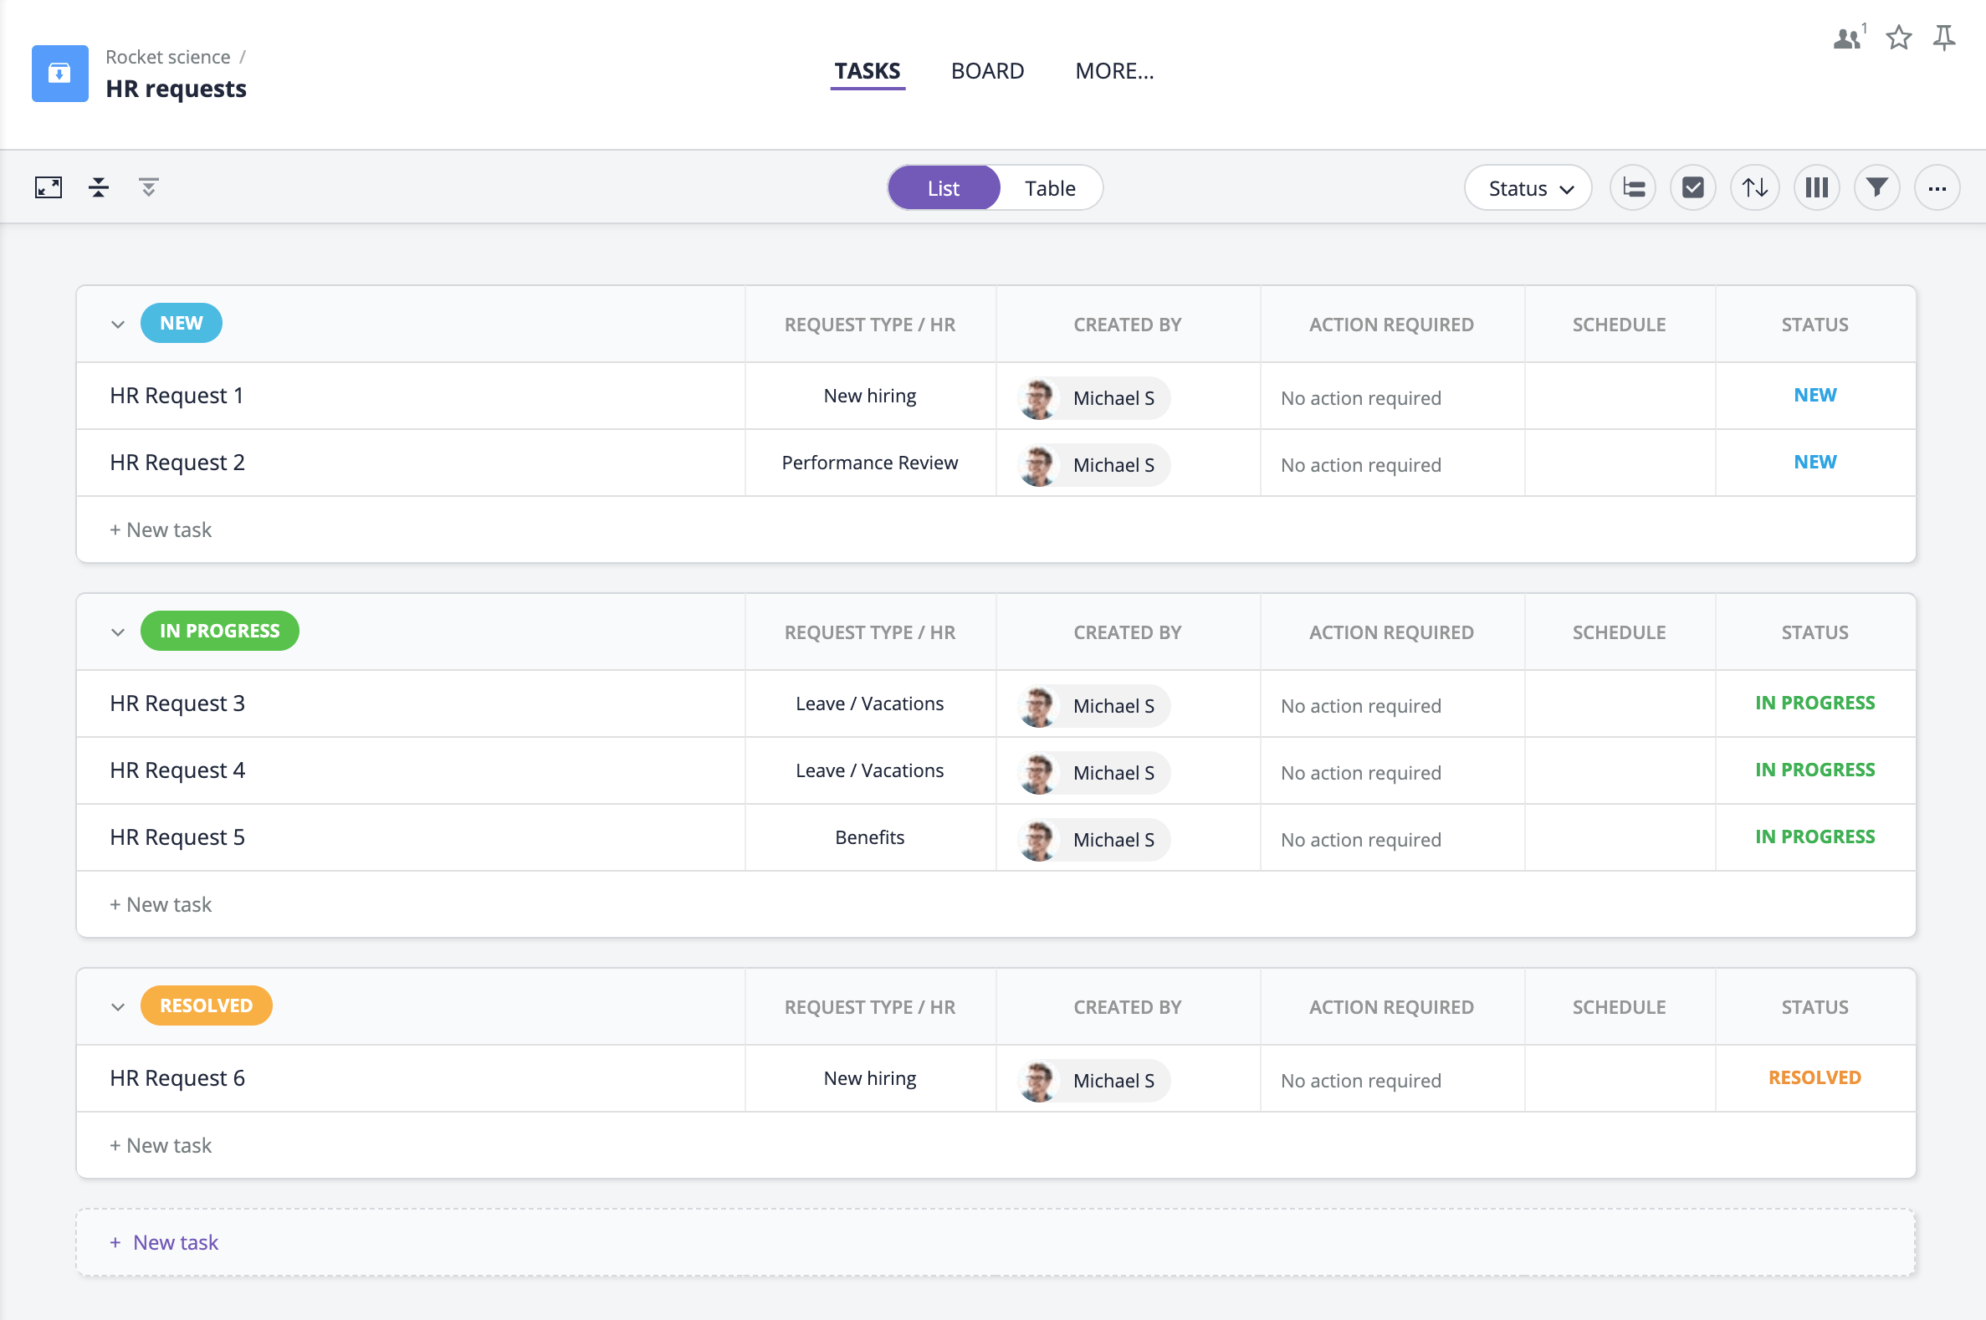Image resolution: width=1986 pixels, height=1320 pixels.
Task: Switch to the BOARD tab
Action: 986,71
